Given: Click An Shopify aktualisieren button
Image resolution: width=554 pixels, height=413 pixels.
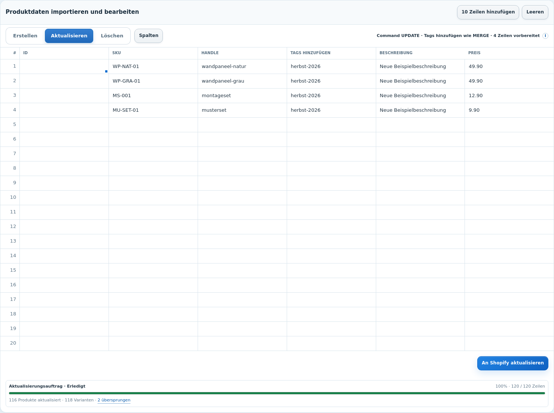Looking at the screenshot, I should 512,363.
